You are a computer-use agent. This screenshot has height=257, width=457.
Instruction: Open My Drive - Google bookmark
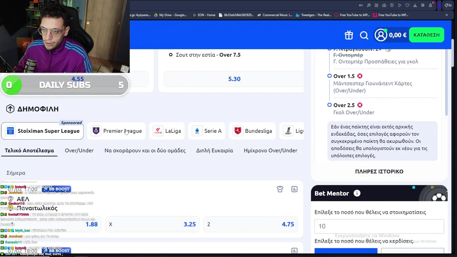[x=170, y=15]
